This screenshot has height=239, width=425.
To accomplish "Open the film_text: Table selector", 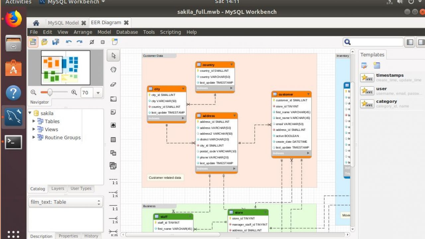I will (x=66, y=202).
